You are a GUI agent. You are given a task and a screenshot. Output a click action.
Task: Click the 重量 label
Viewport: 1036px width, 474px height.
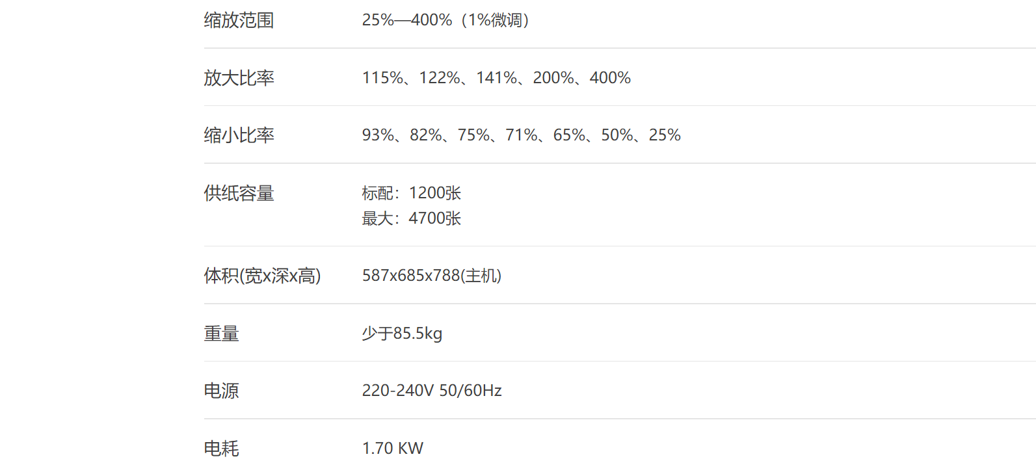pos(221,334)
